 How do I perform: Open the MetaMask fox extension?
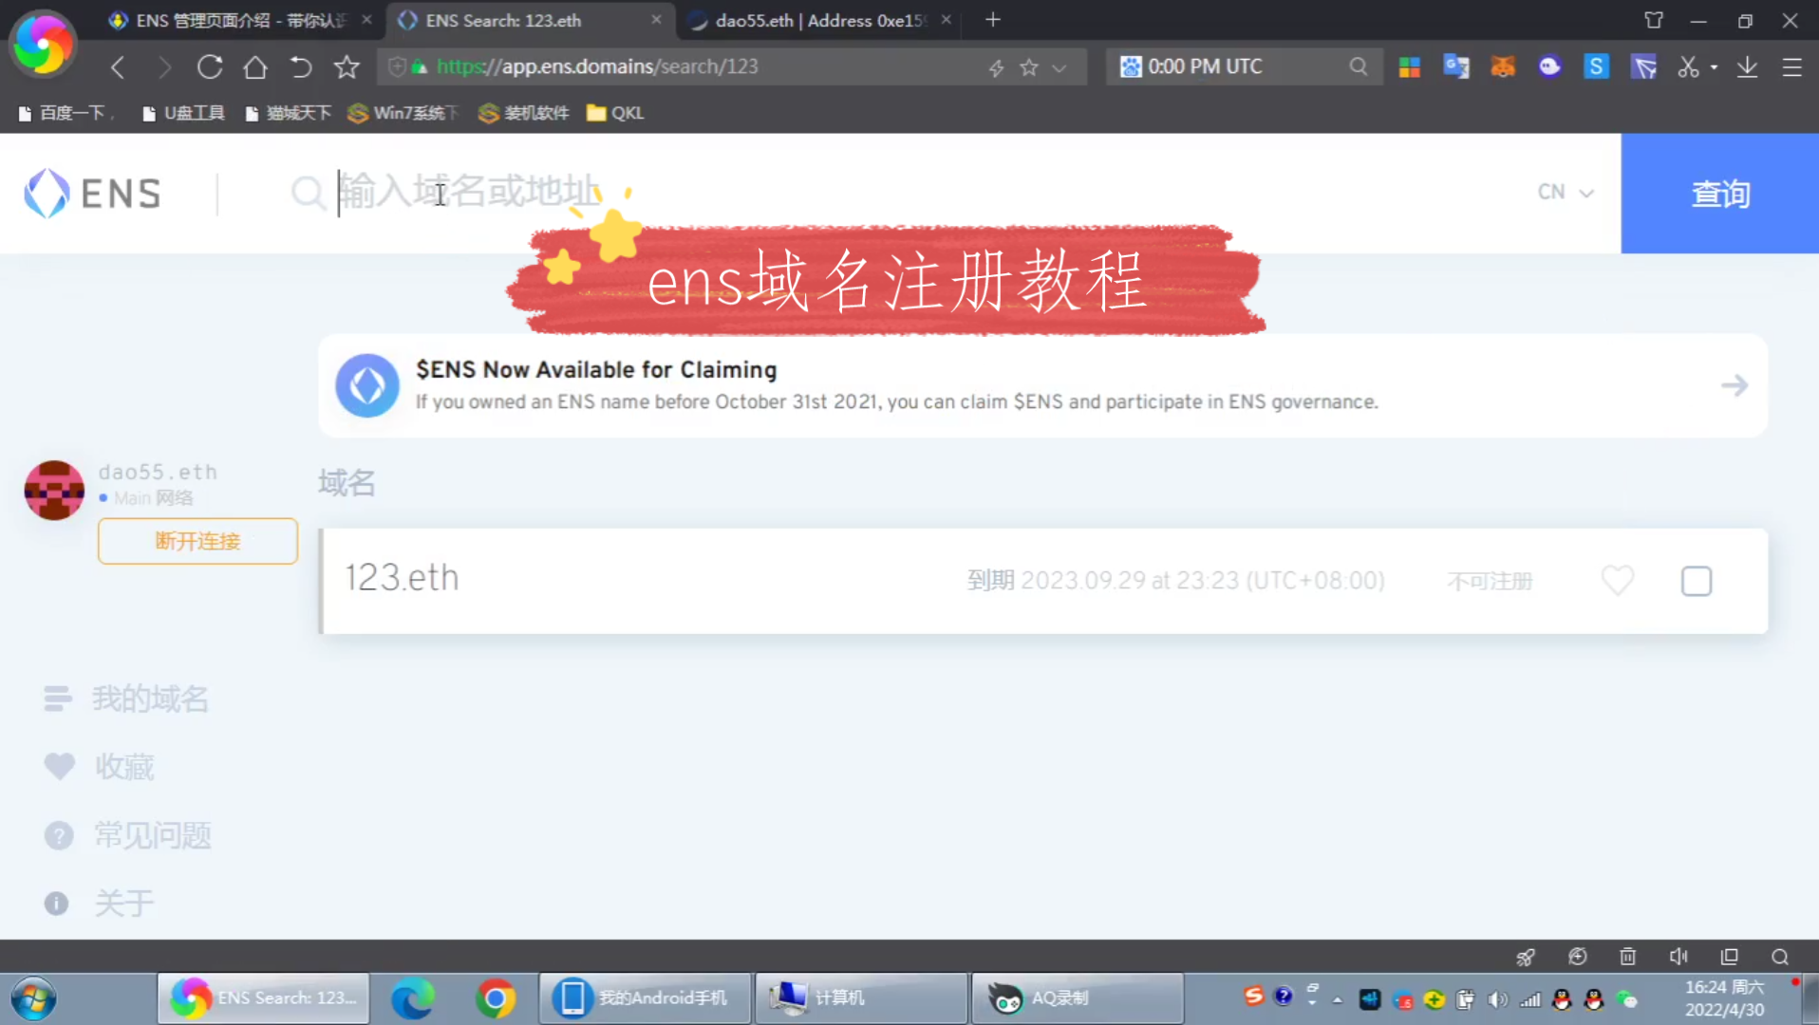point(1502,67)
